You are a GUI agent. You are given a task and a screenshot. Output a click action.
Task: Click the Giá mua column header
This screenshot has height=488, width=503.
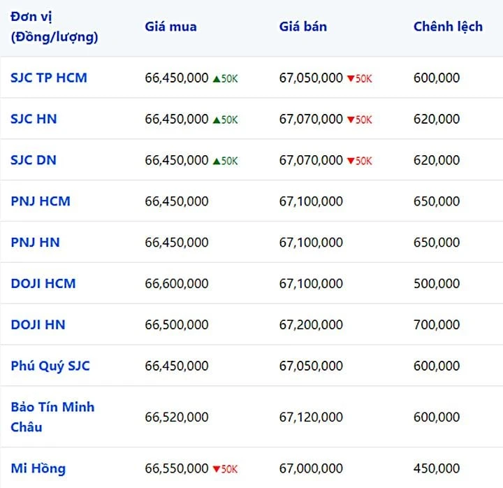click(170, 27)
